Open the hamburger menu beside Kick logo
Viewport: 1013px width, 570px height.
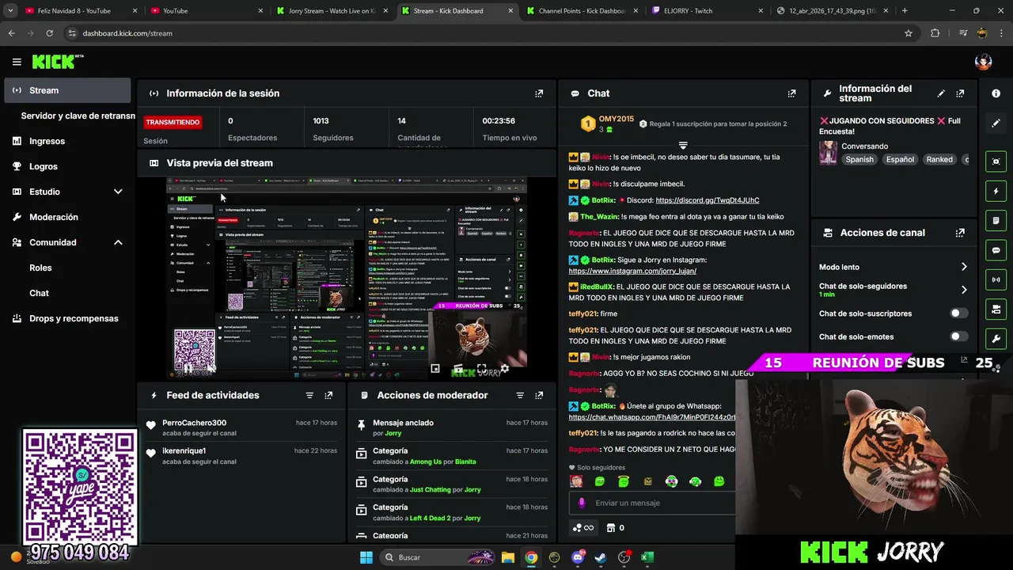click(x=17, y=62)
